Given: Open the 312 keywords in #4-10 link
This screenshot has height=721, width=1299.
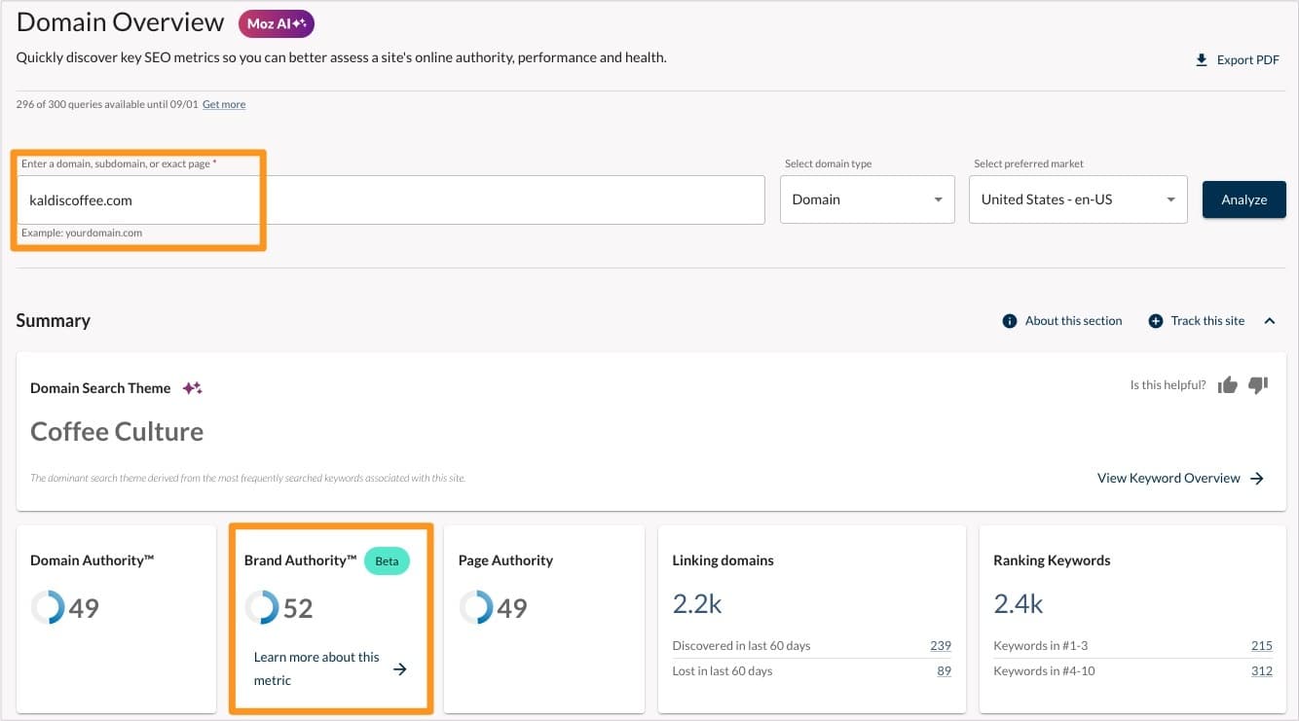Looking at the screenshot, I should pos(1261,670).
